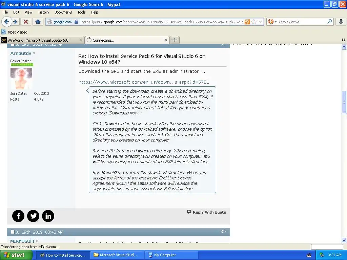The height and width of the screenshot is (260, 347).
Task: Switch to My Computer taskbar window
Action: point(171,255)
